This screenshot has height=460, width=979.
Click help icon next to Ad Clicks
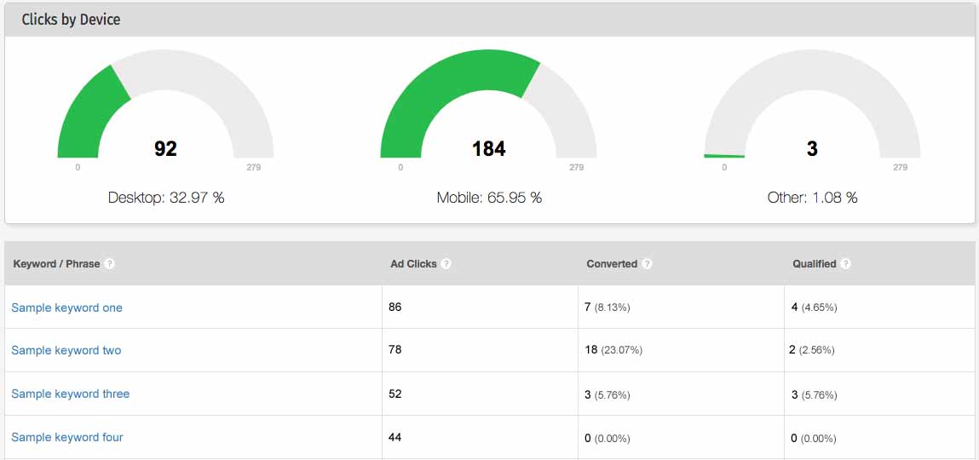pos(446,264)
